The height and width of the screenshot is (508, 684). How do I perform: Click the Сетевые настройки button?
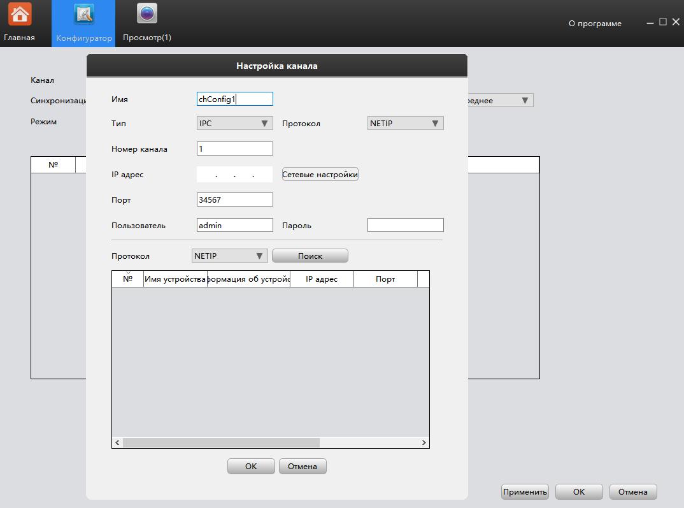coord(320,173)
